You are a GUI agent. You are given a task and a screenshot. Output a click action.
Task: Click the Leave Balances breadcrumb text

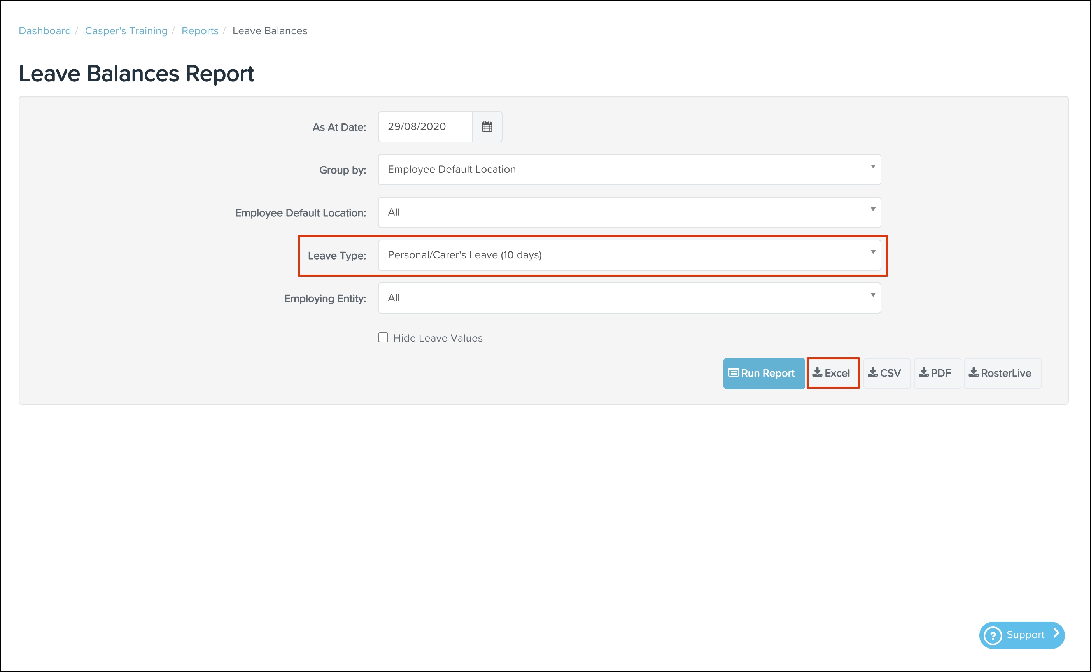point(270,31)
